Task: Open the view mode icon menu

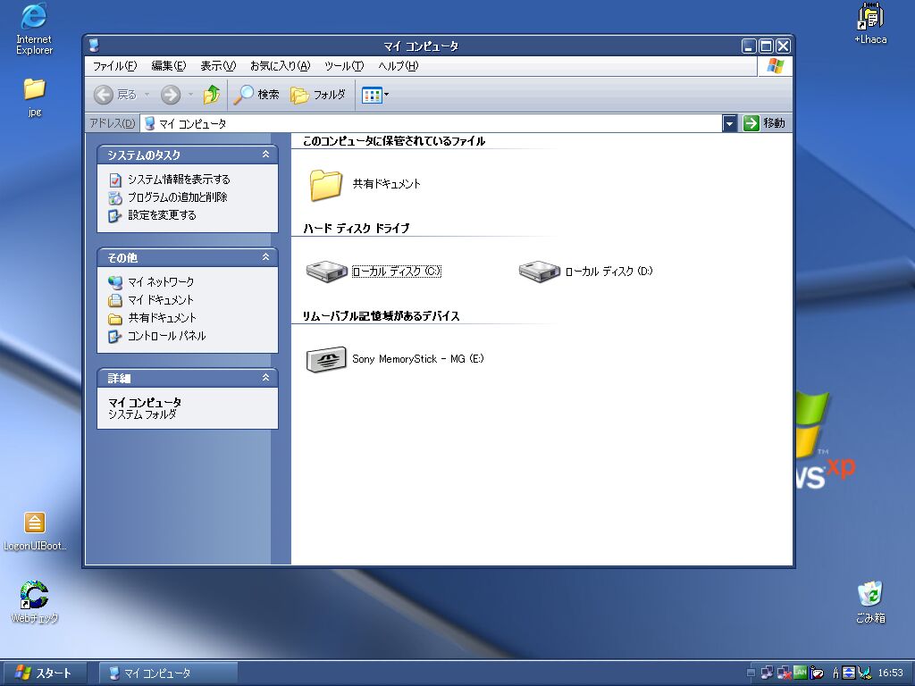Action: point(374,95)
